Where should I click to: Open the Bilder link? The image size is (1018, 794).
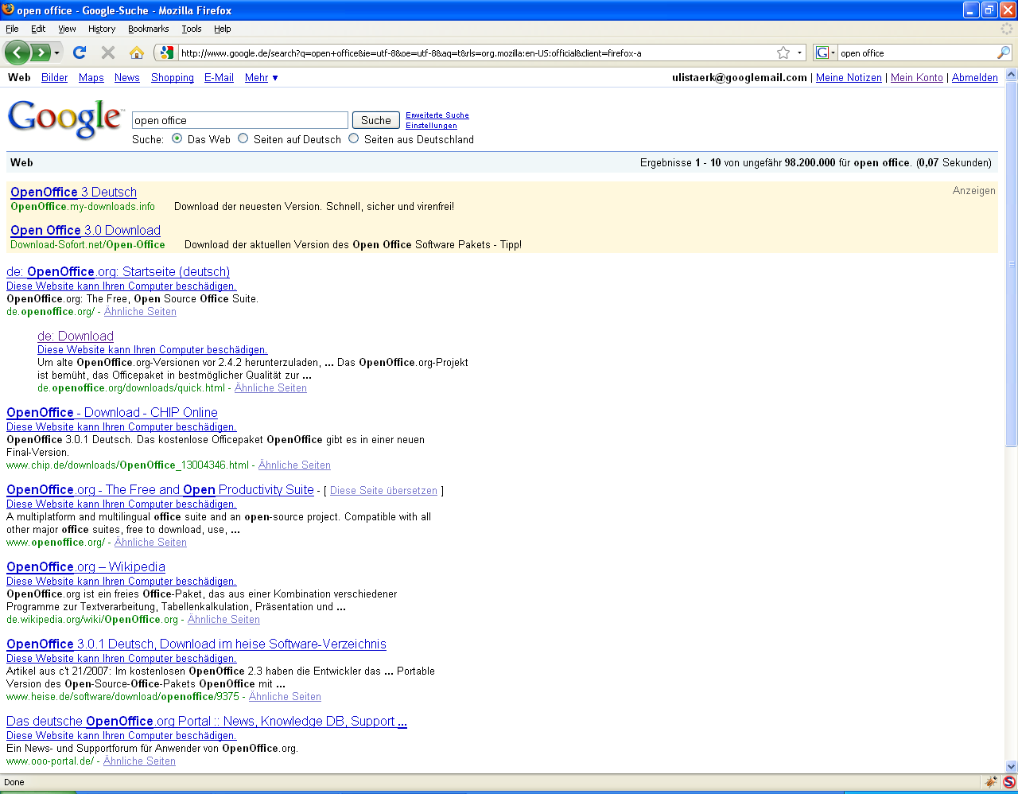coord(55,77)
